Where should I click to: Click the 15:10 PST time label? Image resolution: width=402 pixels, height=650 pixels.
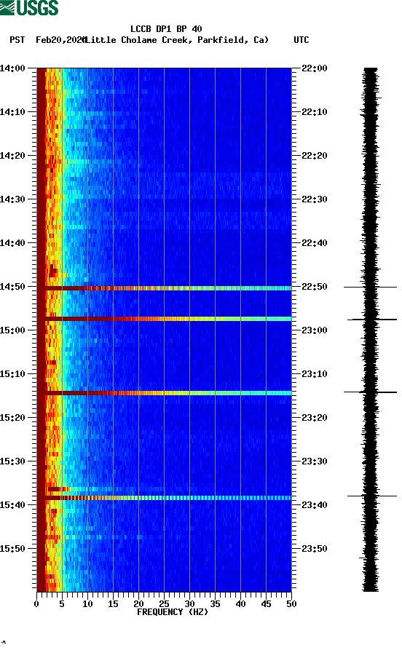click(12, 374)
